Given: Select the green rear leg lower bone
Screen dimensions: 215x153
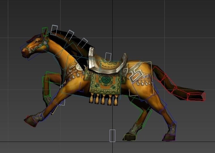Looking at the screenshot, I should [144, 118].
